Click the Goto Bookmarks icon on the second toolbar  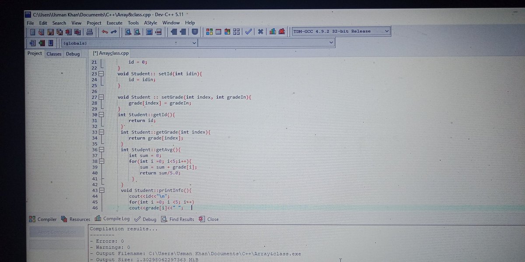pyautogui.click(x=51, y=43)
